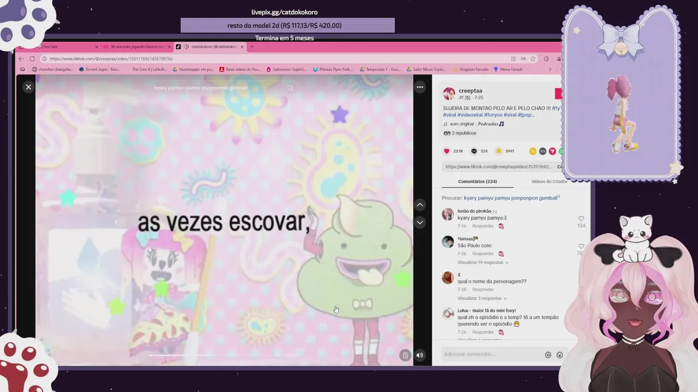Reply to lenão do pirokão's comment
The width and height of the screenshot is (698, 392).
click(483, 226)
